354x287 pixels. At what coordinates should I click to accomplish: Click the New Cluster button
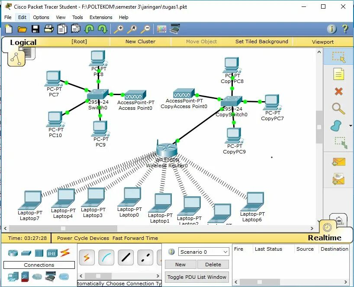(140, 41)
